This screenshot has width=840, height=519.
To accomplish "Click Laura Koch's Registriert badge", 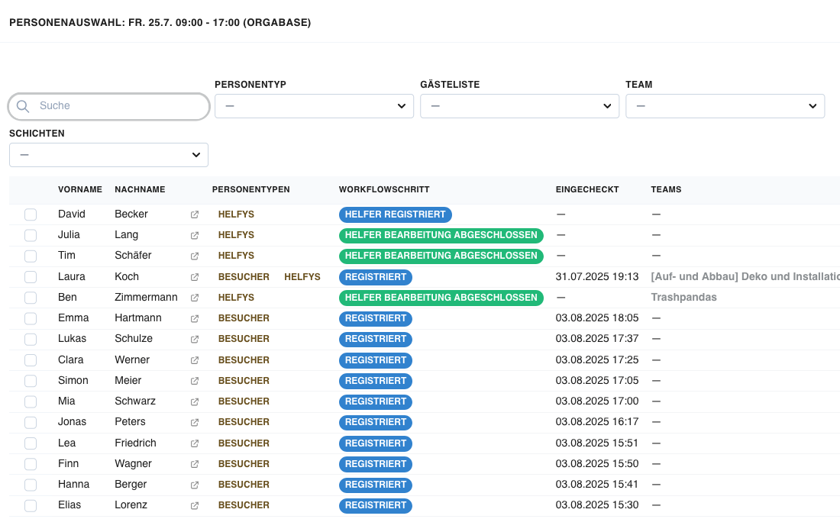I will (376, 277).
